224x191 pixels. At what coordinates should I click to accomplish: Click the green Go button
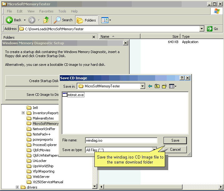click(212, 29)
